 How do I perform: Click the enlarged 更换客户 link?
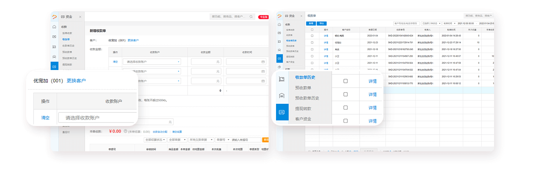pos(76,80)
